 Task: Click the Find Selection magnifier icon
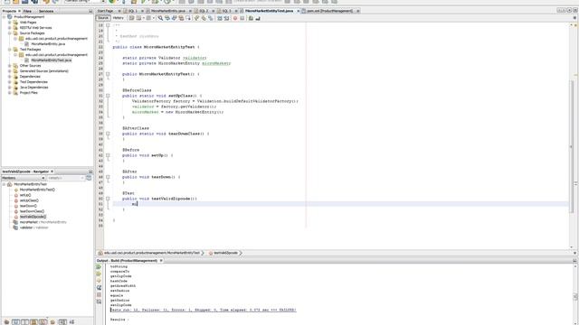pos(160,18)
